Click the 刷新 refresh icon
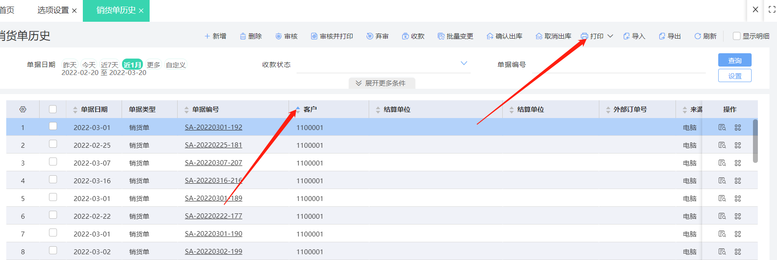Viewport: 777px width, 260px height. point(697,36)
